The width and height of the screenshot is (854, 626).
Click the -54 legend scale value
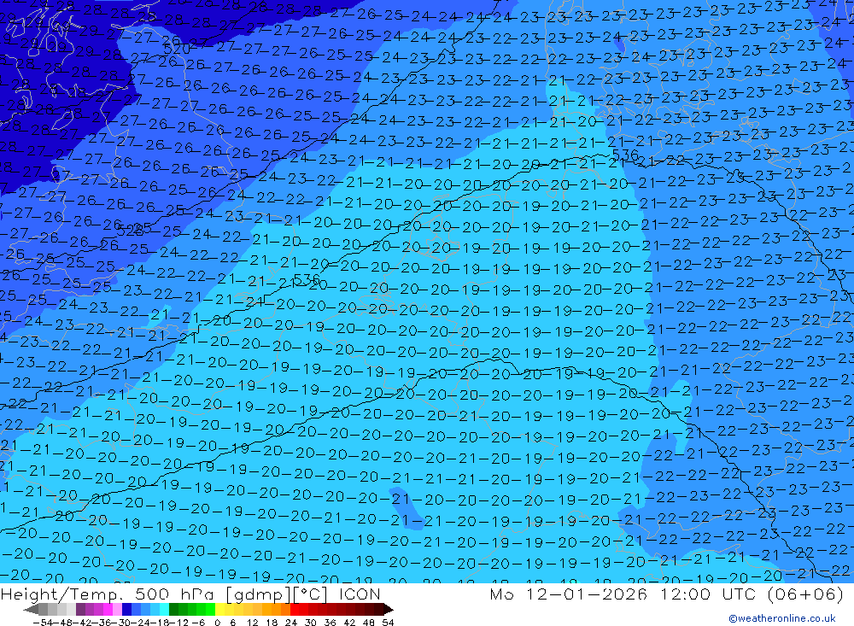point(43,623)
